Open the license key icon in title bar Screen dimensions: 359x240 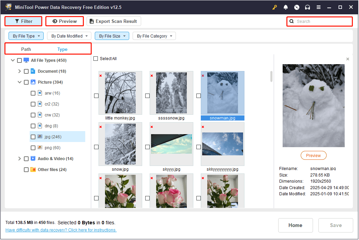point(274,7)
